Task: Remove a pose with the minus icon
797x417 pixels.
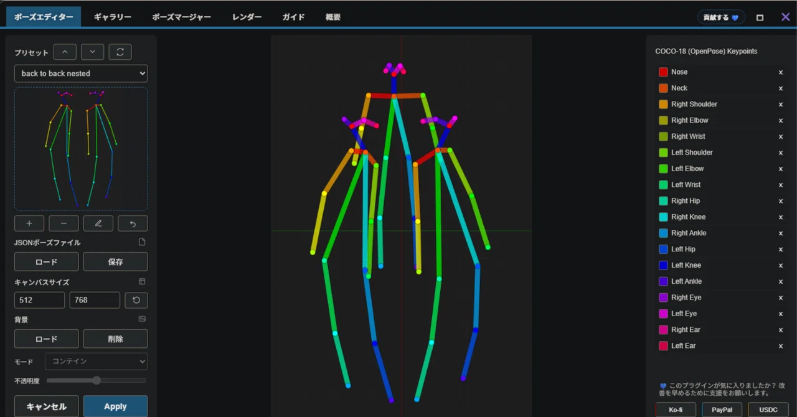Action: [x=64, y=223]
